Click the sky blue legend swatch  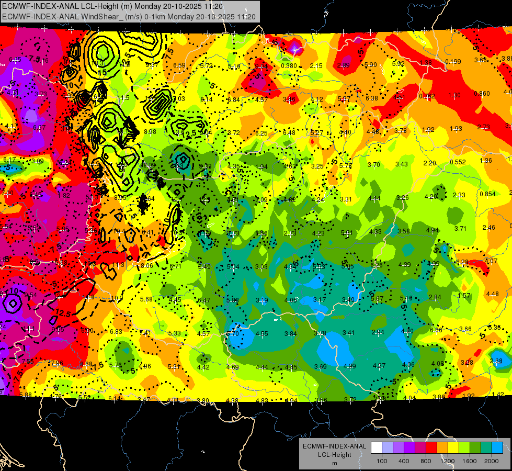(497, 448)
